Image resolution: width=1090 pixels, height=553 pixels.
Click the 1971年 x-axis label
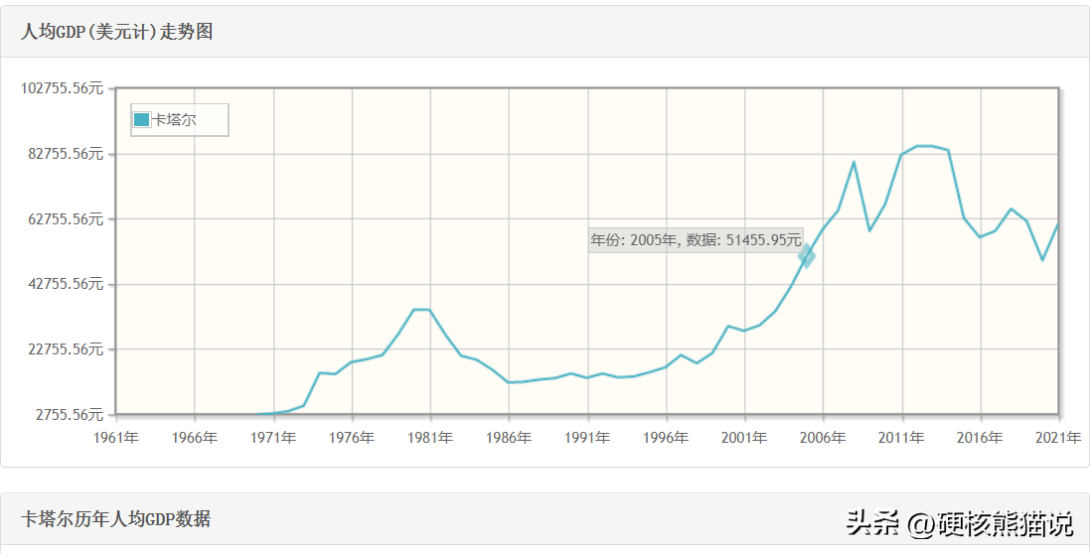[x=273, y=438]
